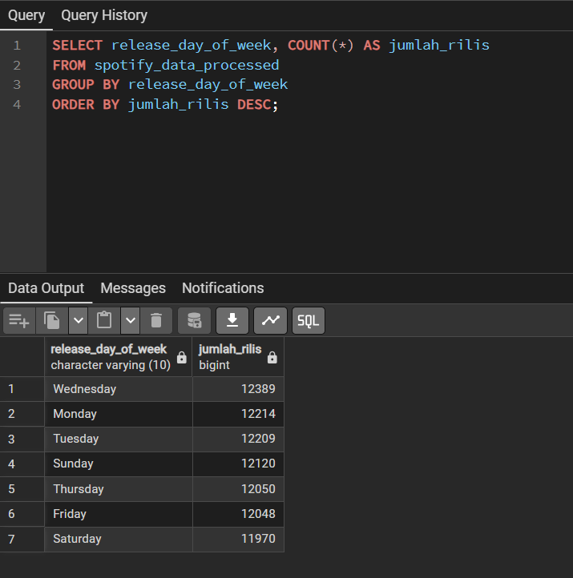Click the 12214 value cell
This screenshot has width=573, height=578.
(238, 414)
